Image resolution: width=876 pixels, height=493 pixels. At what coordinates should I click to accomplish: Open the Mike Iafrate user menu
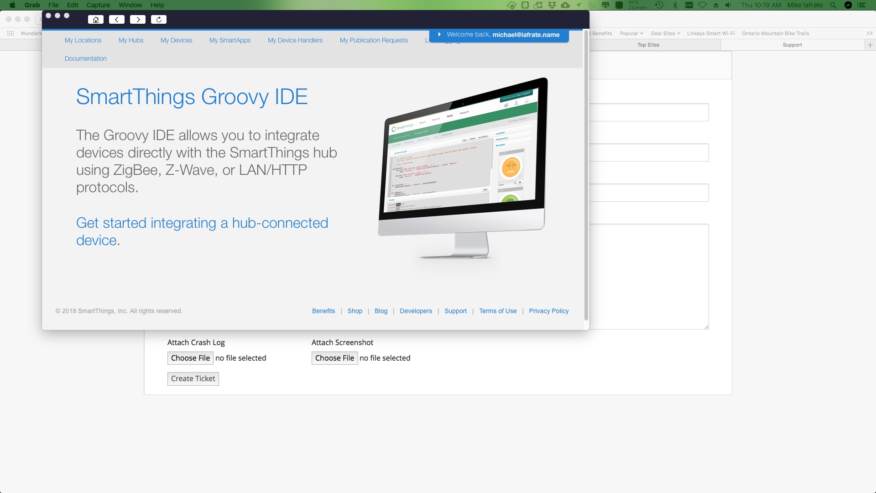click(805, 5)
